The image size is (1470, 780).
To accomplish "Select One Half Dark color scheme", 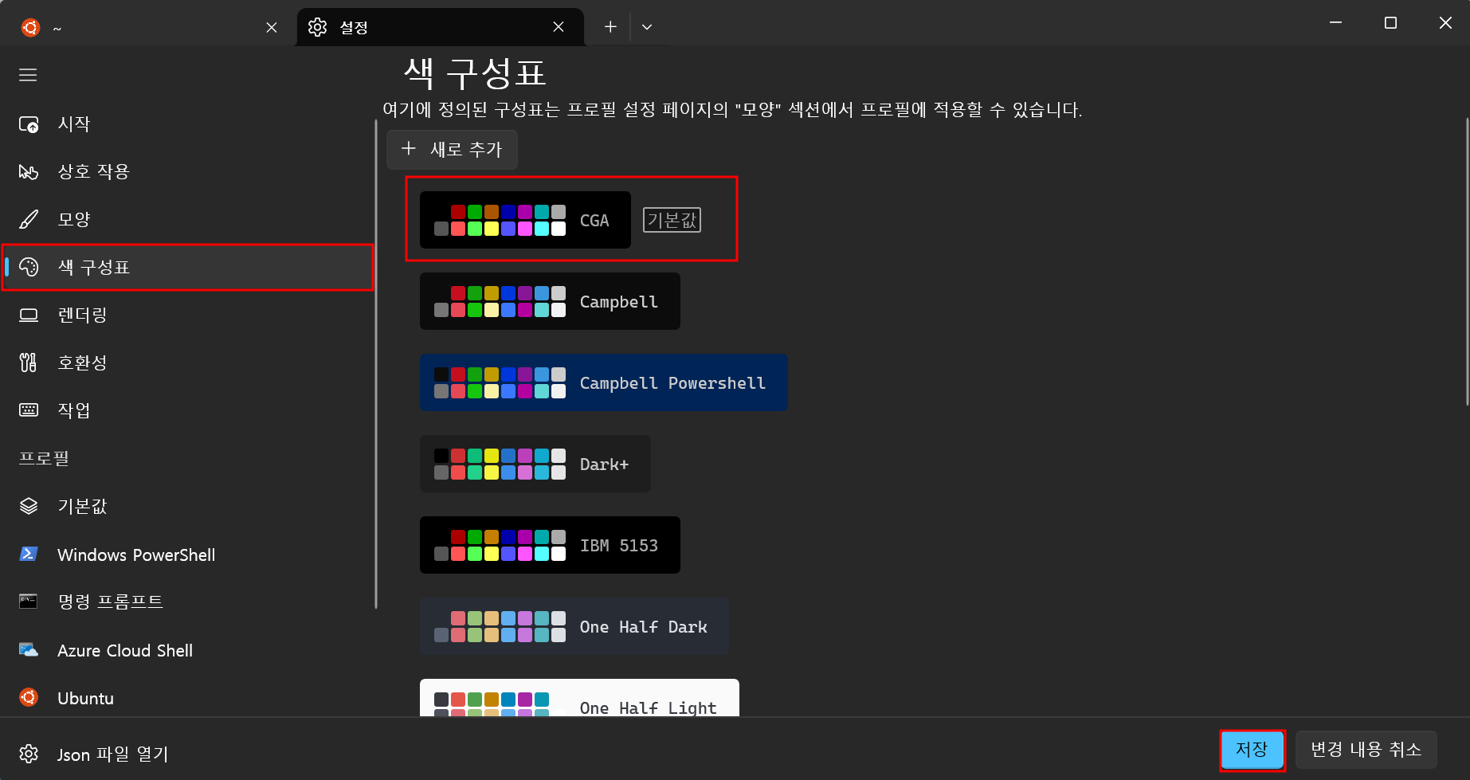I will click(x=574, y=626).
